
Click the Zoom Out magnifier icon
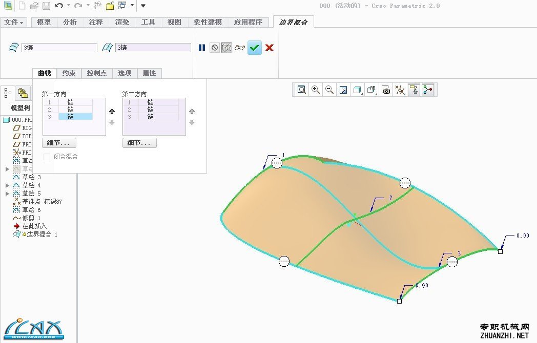click(329, 90)
